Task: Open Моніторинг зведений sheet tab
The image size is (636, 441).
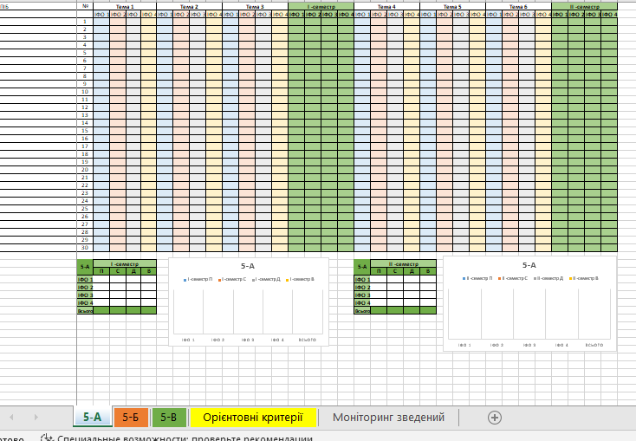Action: pyautogui.click(x=388, y=417)
